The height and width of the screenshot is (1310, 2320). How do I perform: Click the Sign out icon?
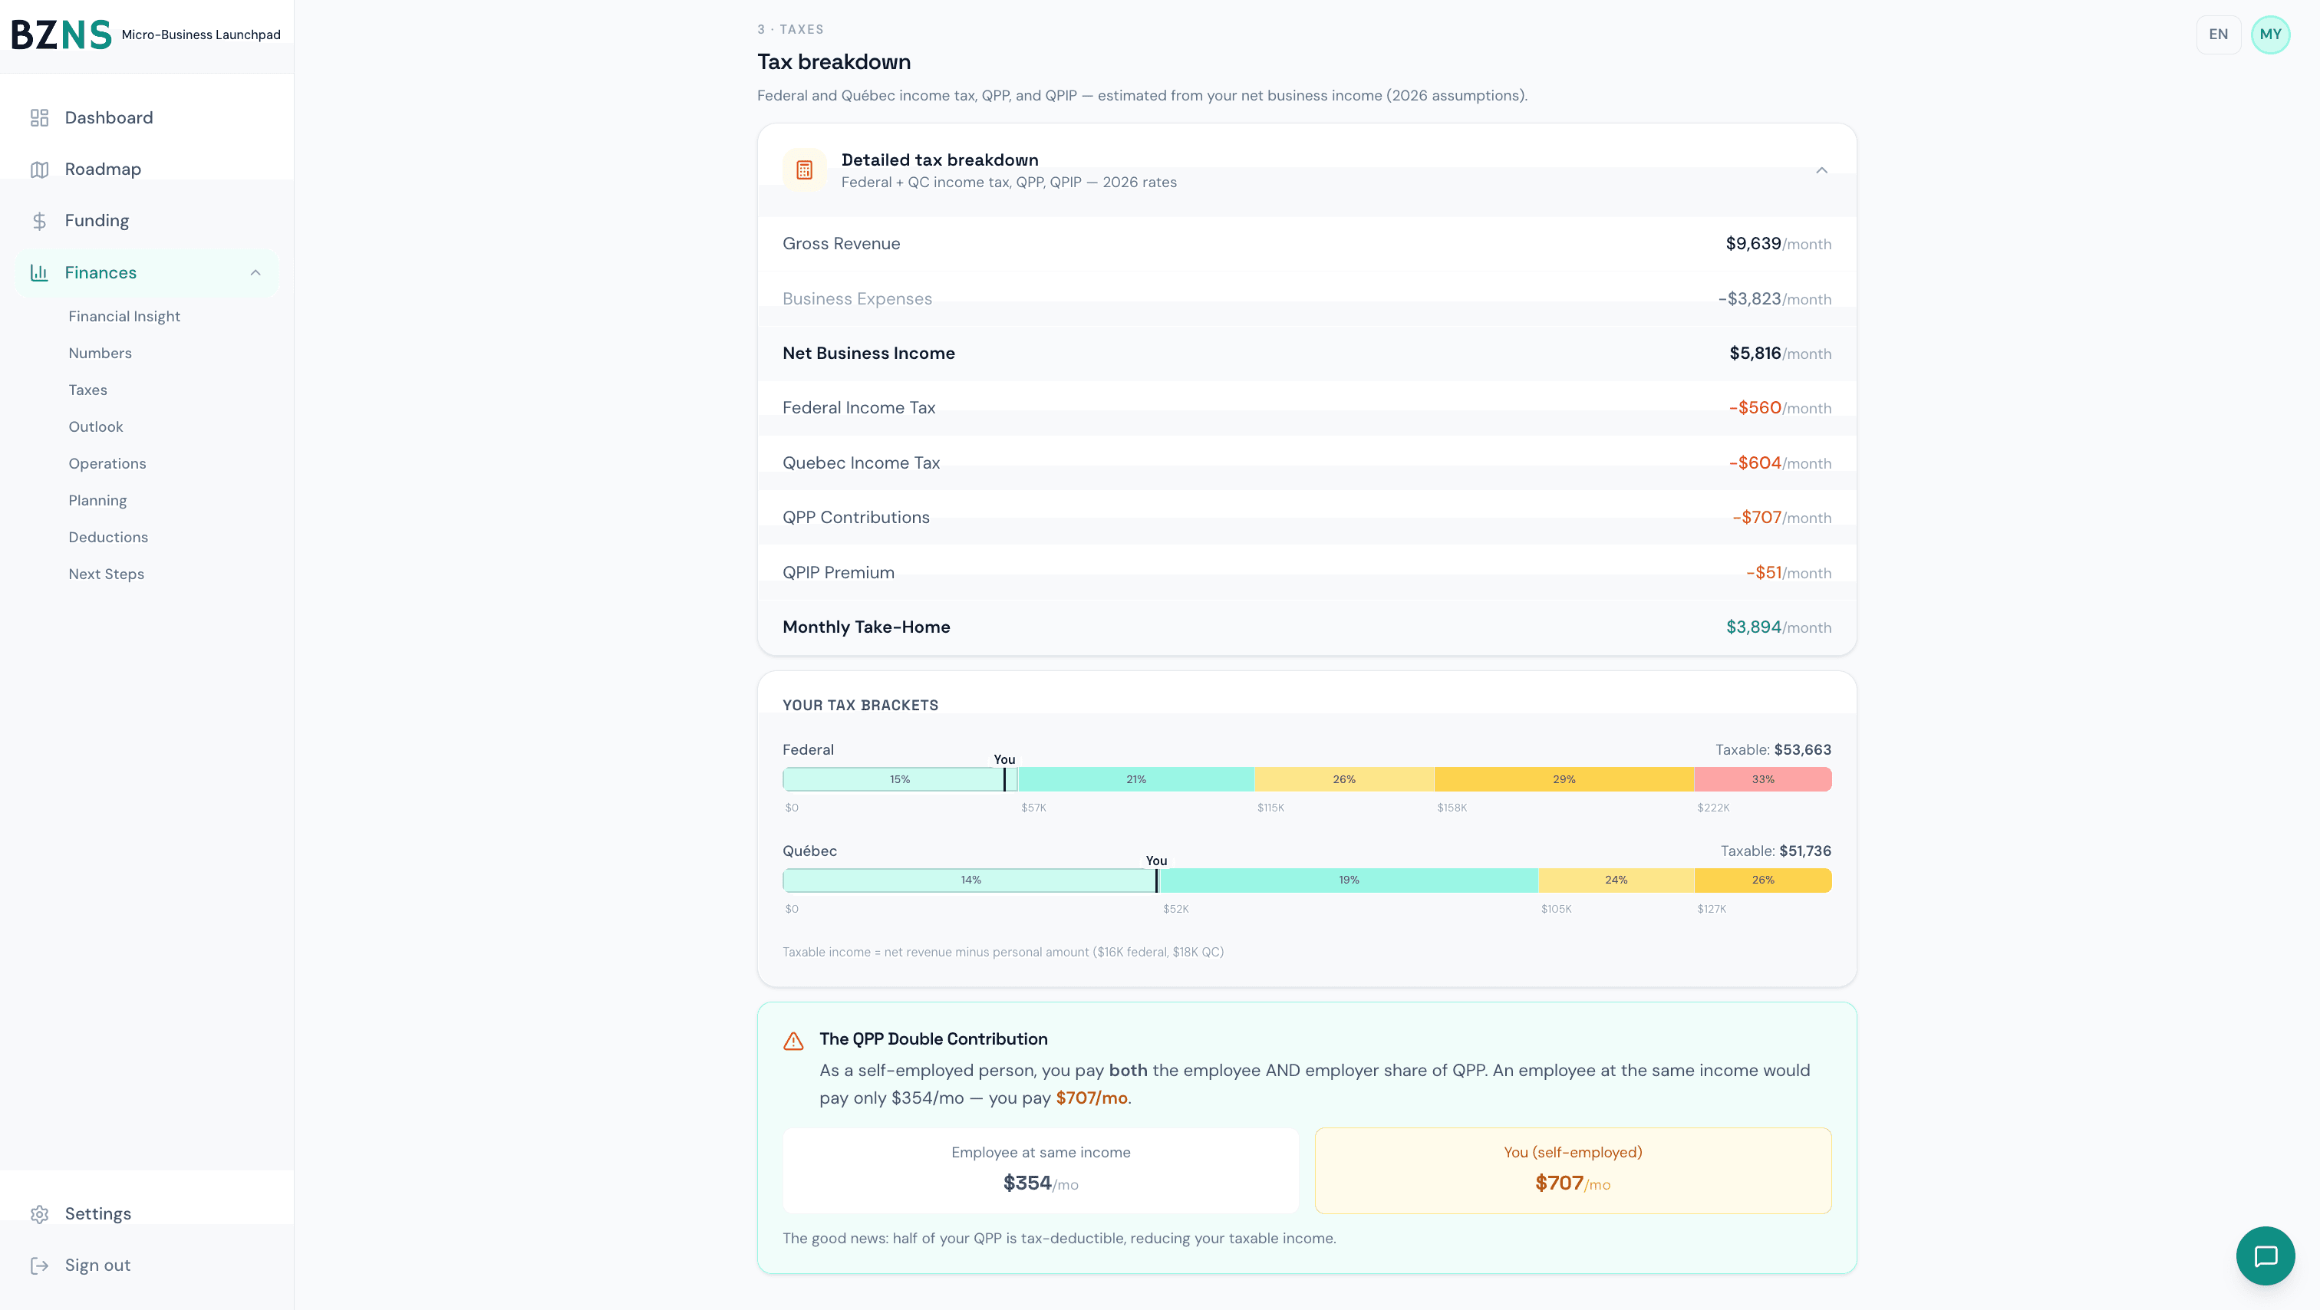(40, 1265)
